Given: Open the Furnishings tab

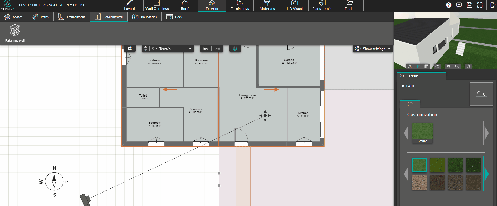Looking at the screenshot, I should pos(240,5).
